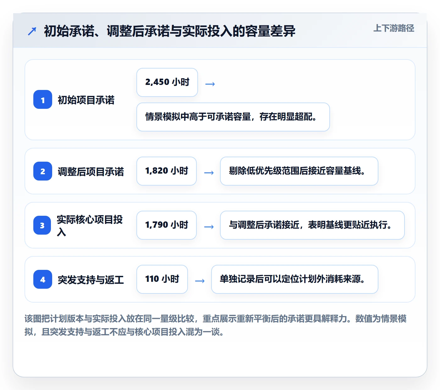
Task: Click the arrow next to 110 小时
Action: pyautogui.click(x=200, y=281)
